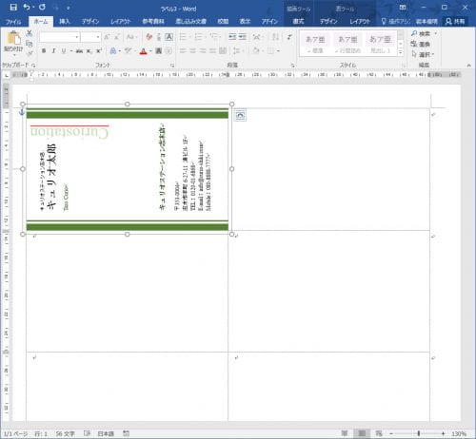Image resolution: width=476 pixels, height=439 pixels.
Task: Click the Strikethrough abc icon
Action: point(79,51)
